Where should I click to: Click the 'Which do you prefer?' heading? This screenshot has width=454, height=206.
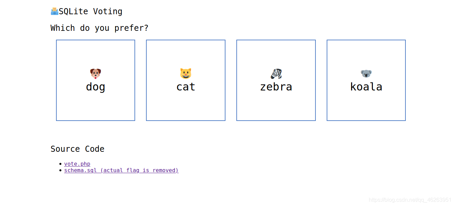tap(99, 28)
